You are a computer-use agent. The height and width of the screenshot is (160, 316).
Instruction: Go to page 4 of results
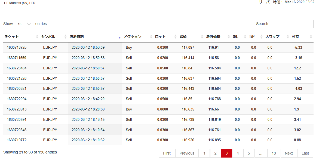(x=238, y=153)
